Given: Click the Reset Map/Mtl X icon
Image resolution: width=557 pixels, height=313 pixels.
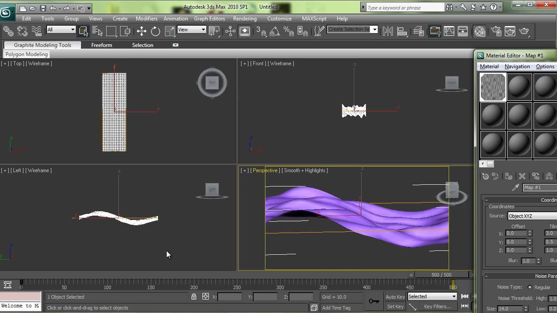Looking at the screenshot, I should click(x=522, y=176).
